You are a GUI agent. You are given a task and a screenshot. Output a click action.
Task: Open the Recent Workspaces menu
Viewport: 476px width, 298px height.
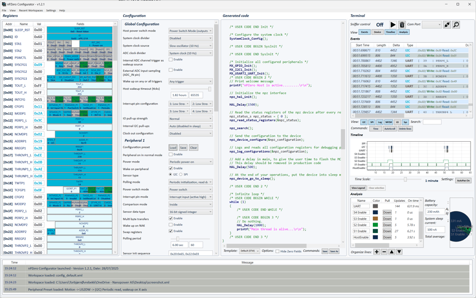click(31, 10)
